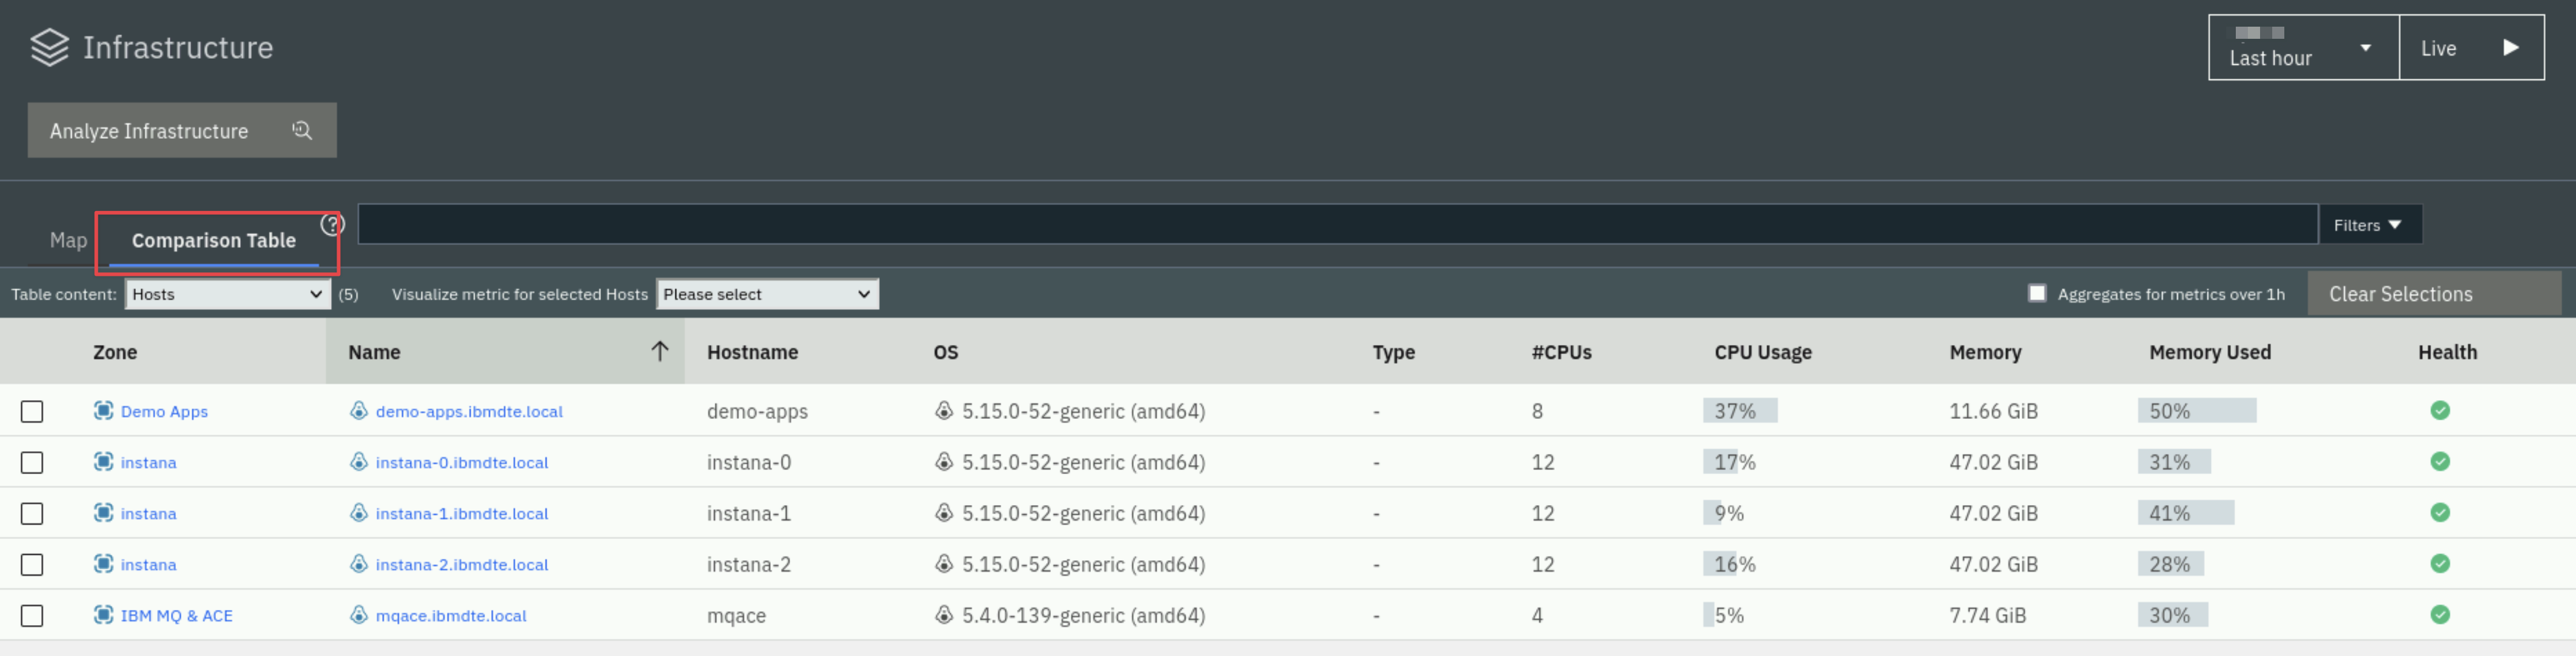Image resolution: width=2576 pixels, height=656 pixels.
Task: Click the magnifier icon in Analyze Infrastructure
Action: tap(302, 130)
